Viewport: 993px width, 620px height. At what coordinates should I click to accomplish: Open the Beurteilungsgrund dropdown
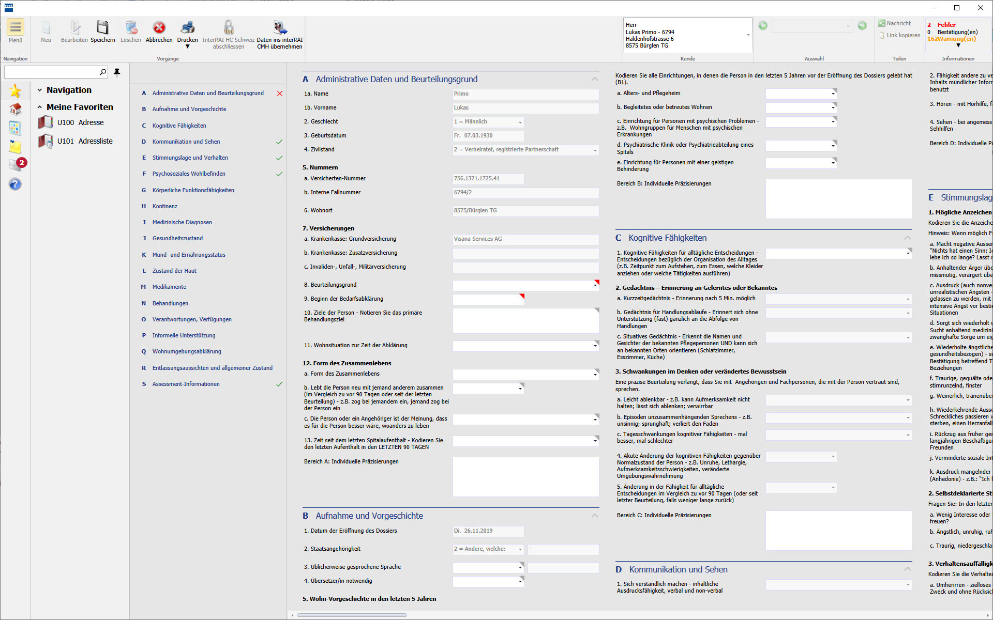click(x=595, y=285)
